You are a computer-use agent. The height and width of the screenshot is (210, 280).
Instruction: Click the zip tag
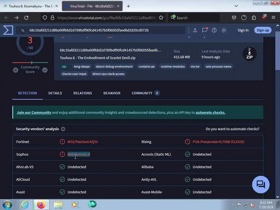(x=64, y=66)
